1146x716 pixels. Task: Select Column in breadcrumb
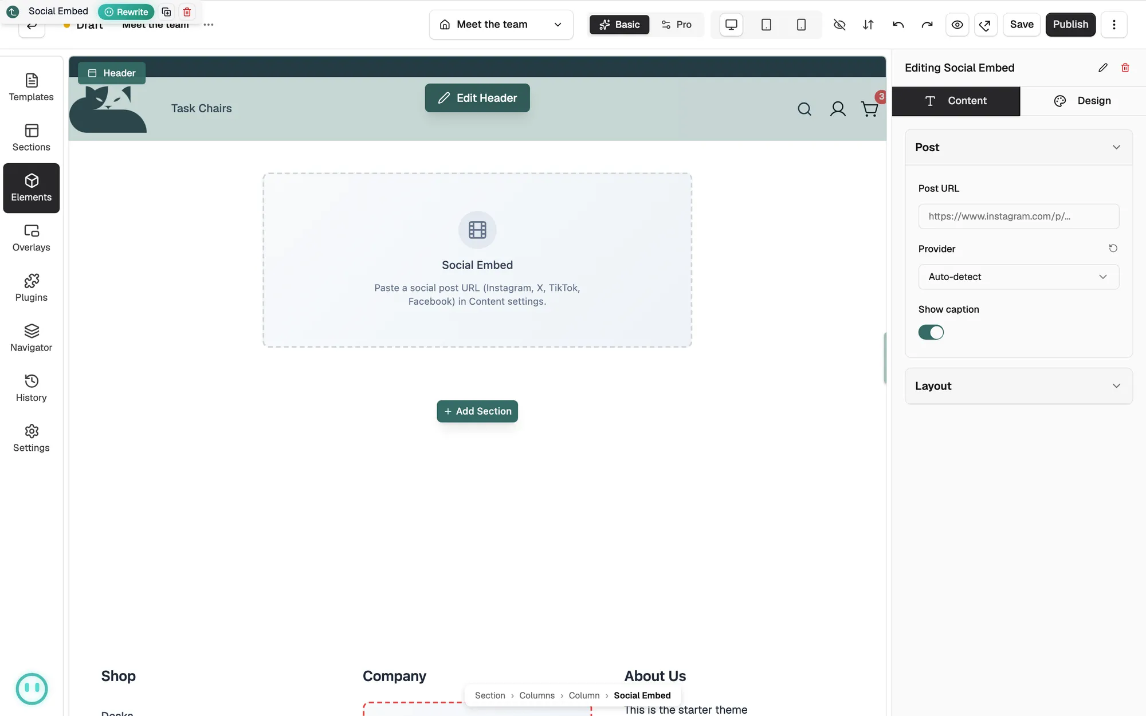[x=584, y=695]
